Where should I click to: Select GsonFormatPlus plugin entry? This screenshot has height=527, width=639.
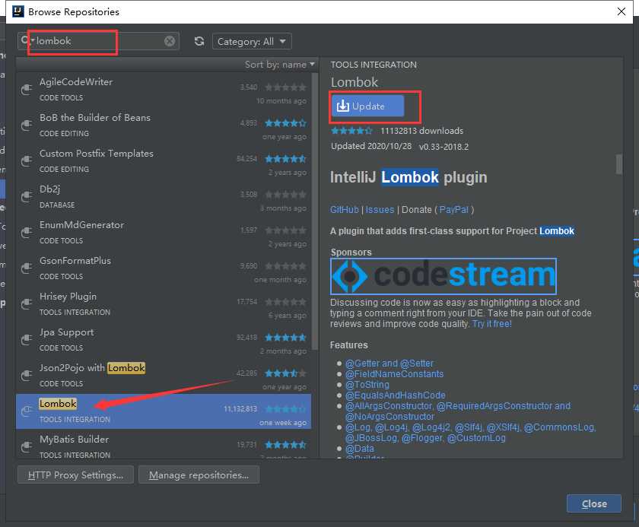(x=164, y=268)
